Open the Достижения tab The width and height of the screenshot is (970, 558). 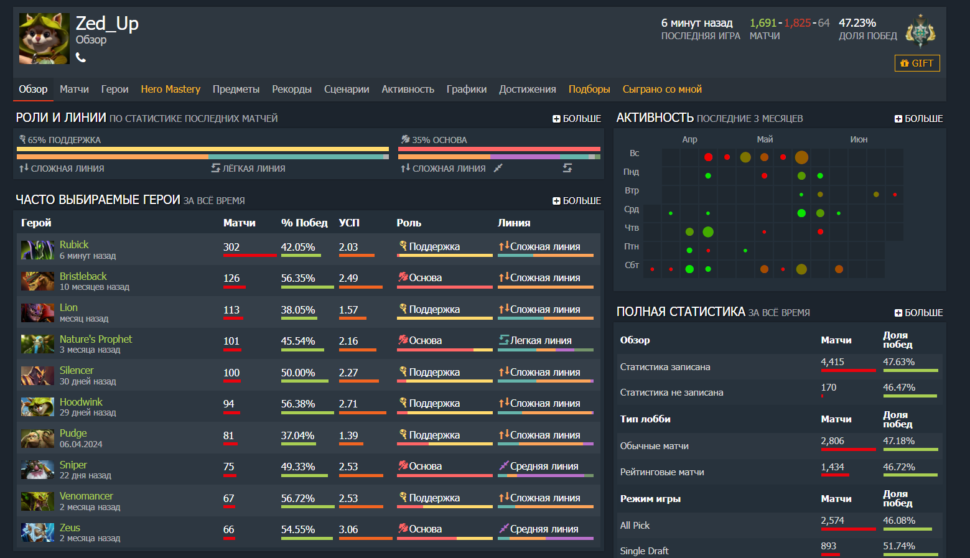pyautogui.click(x=528, y=89)
